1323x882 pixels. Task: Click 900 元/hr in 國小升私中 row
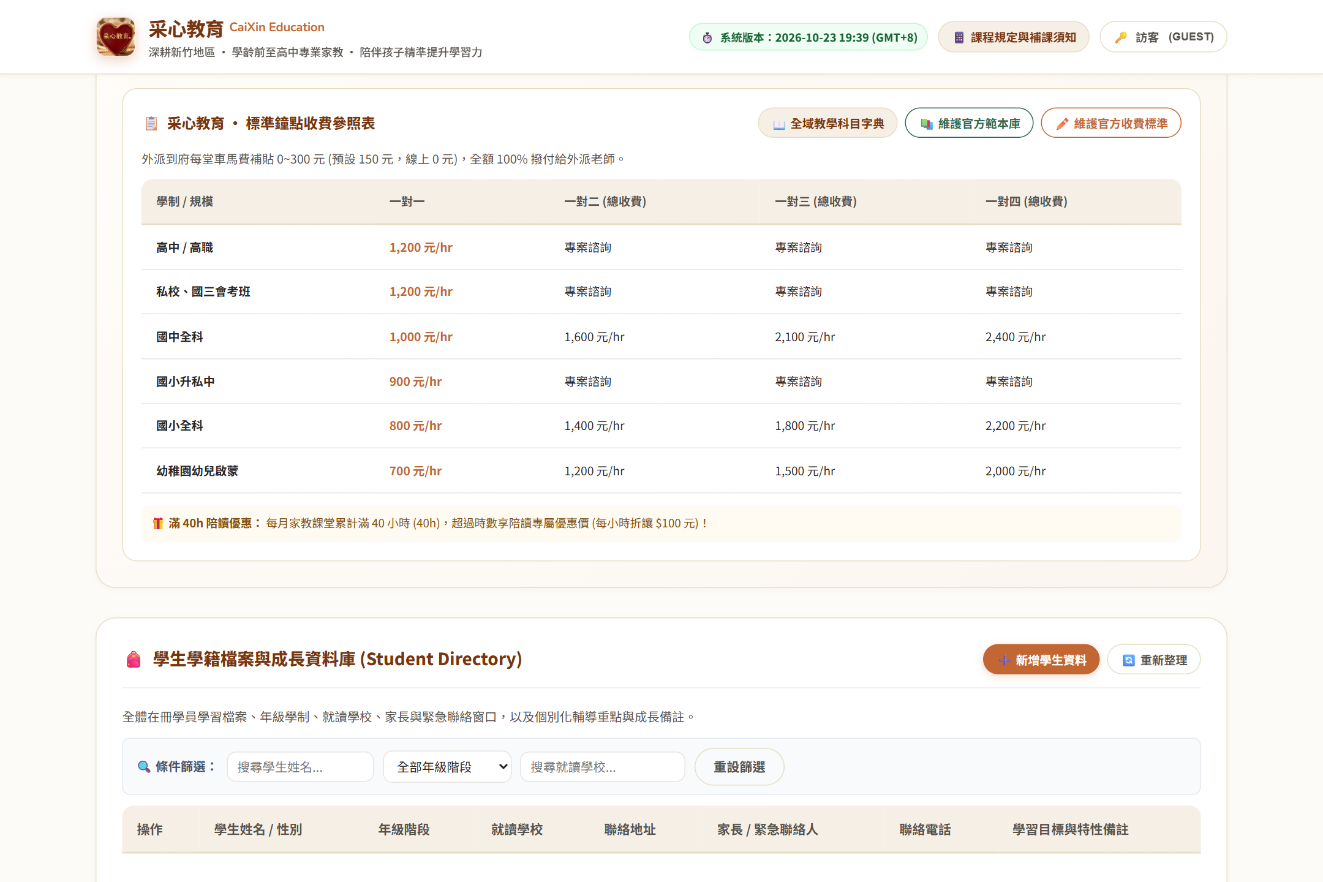(415, 382)
